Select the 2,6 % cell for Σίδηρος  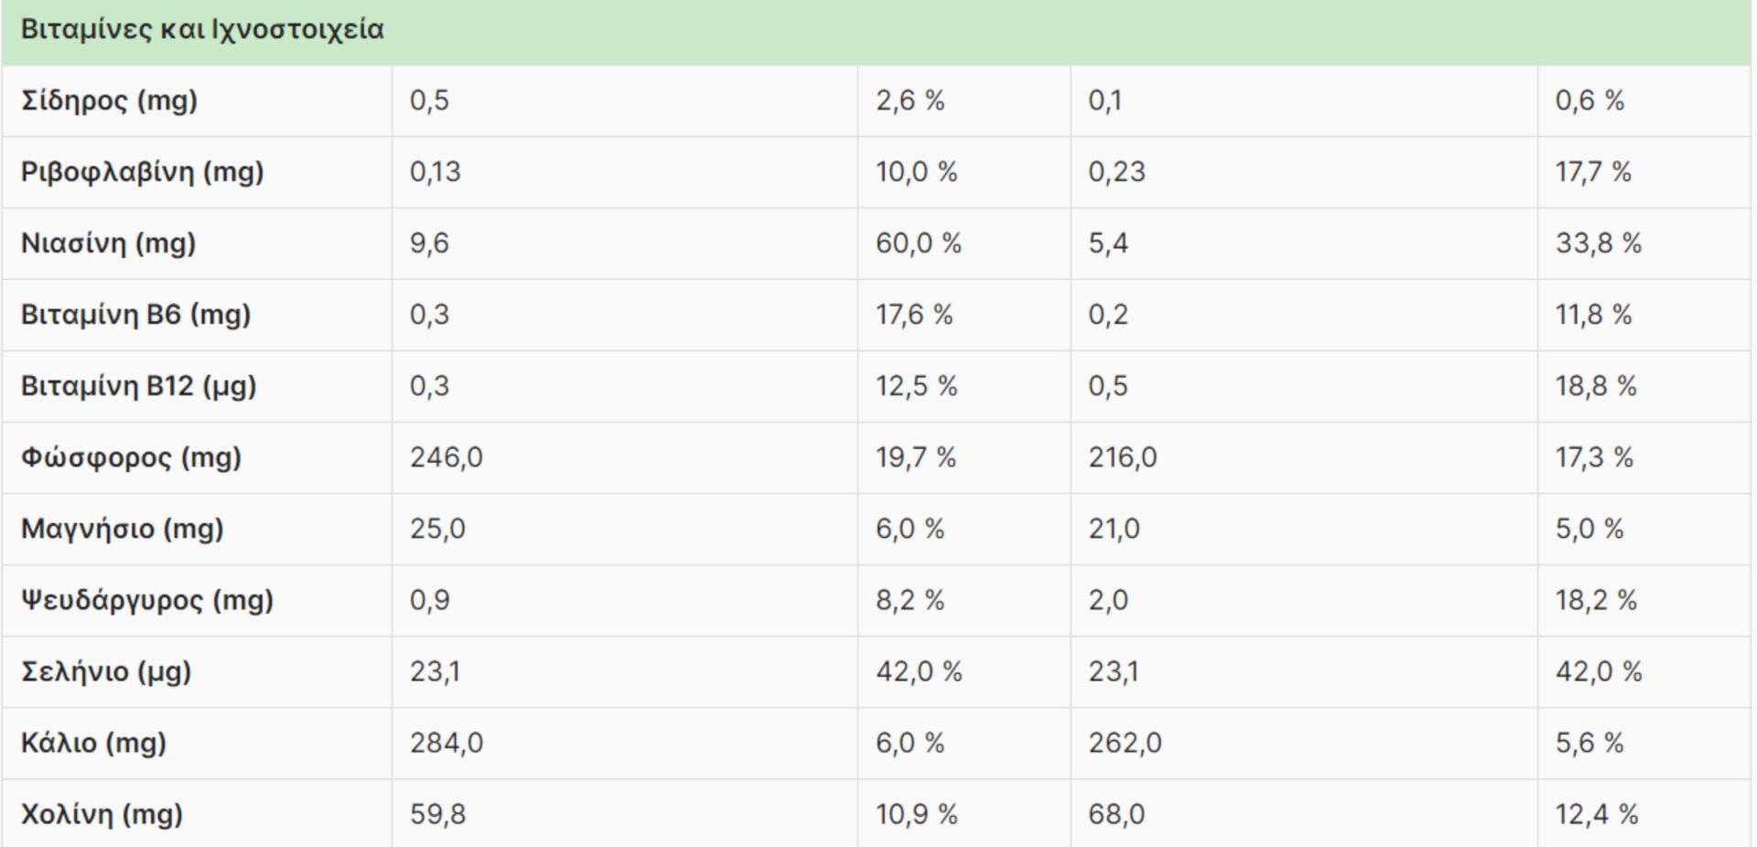pos(910,101)
